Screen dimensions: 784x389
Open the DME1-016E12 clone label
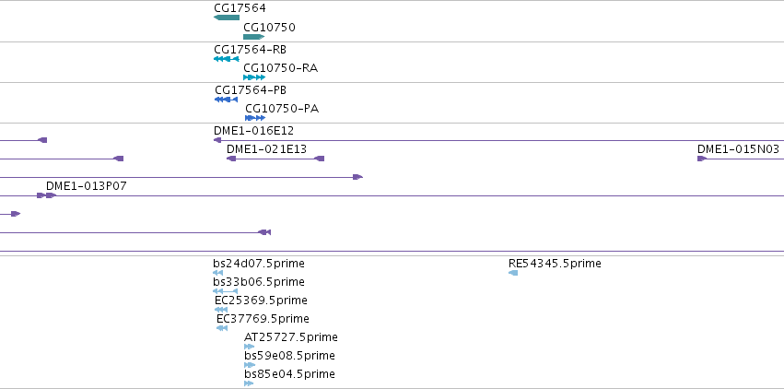(253, 131)
